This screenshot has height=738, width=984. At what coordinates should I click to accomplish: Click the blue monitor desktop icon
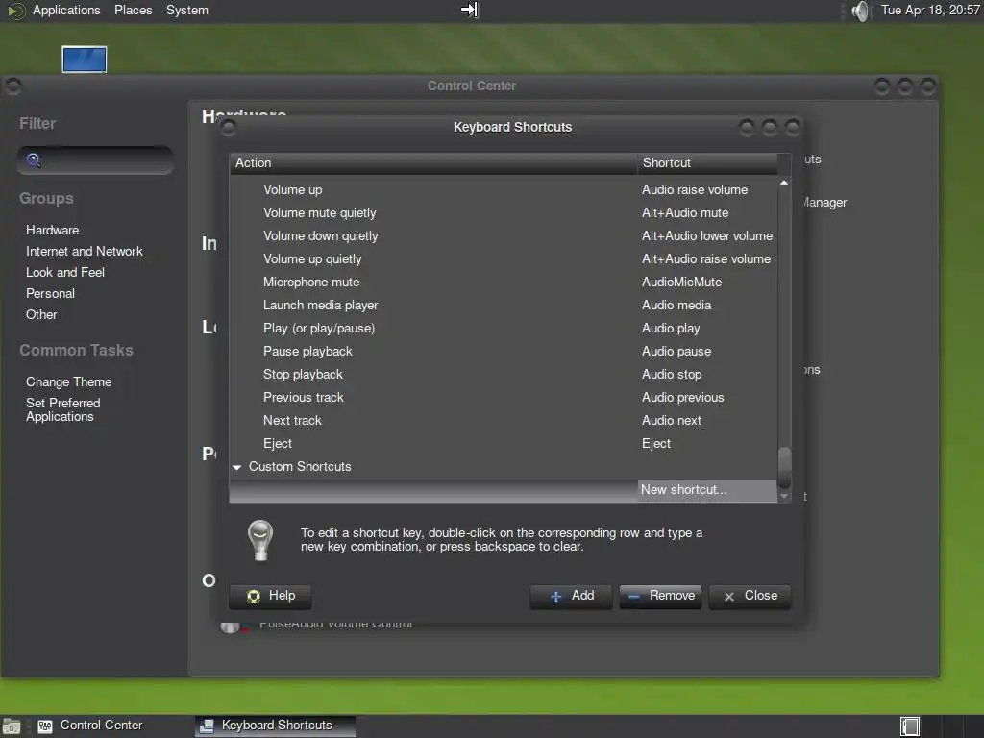85,60
